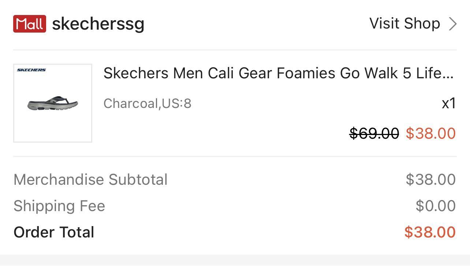Click the $38.00 discounted item price
The image size is (470, 270).
pyautogui.click(x=431, y=134)
